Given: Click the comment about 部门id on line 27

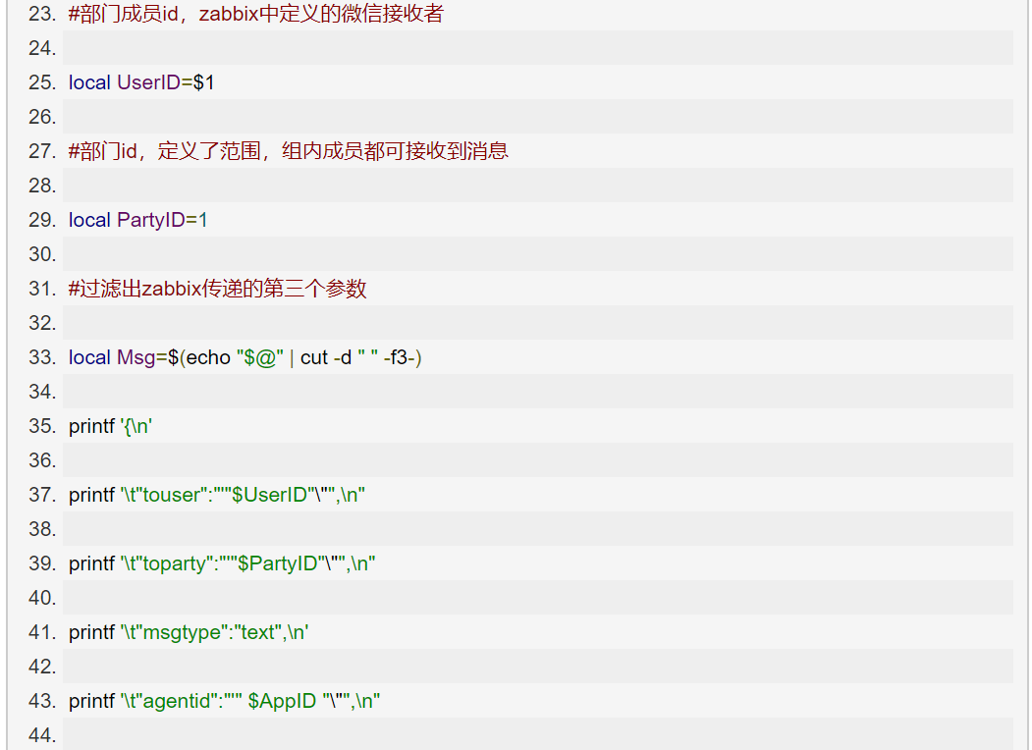Looking at the screenshot, I should pos(289,151).
